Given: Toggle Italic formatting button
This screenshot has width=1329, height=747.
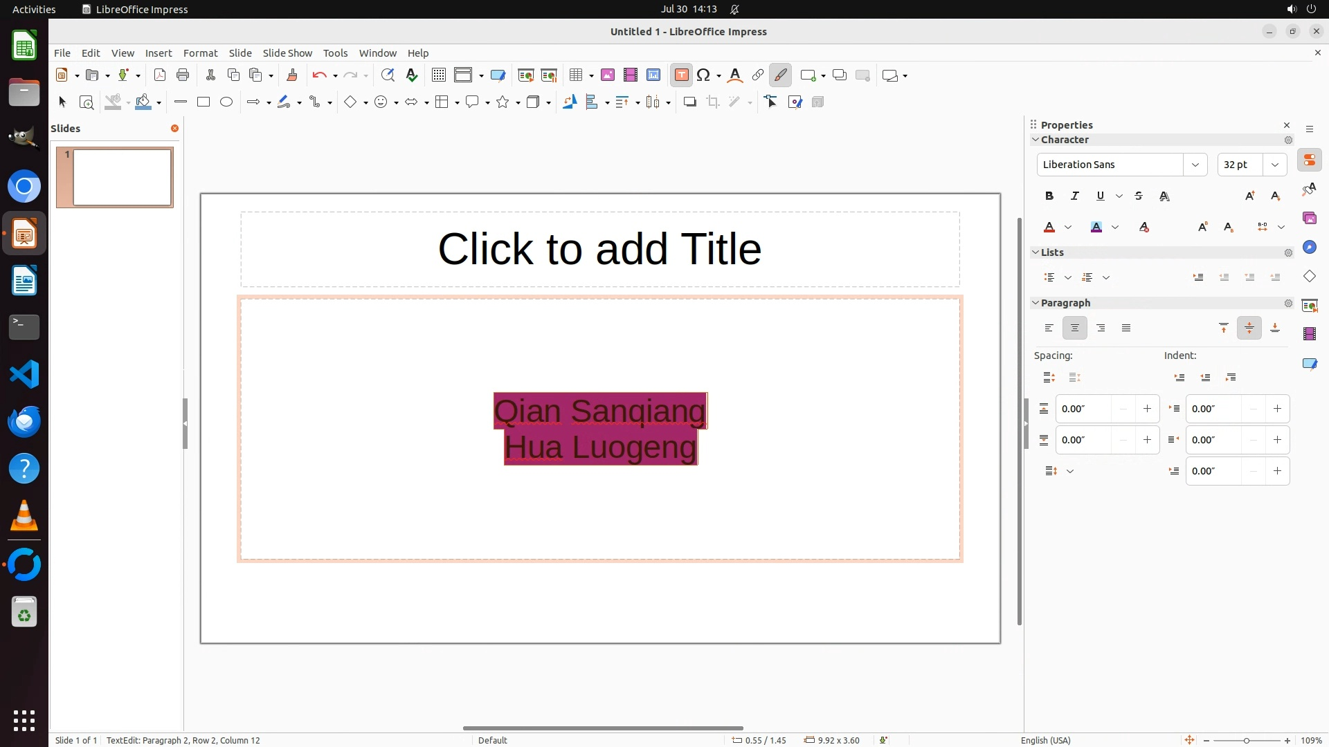Looking at the screenshot, I should 1075,196.
